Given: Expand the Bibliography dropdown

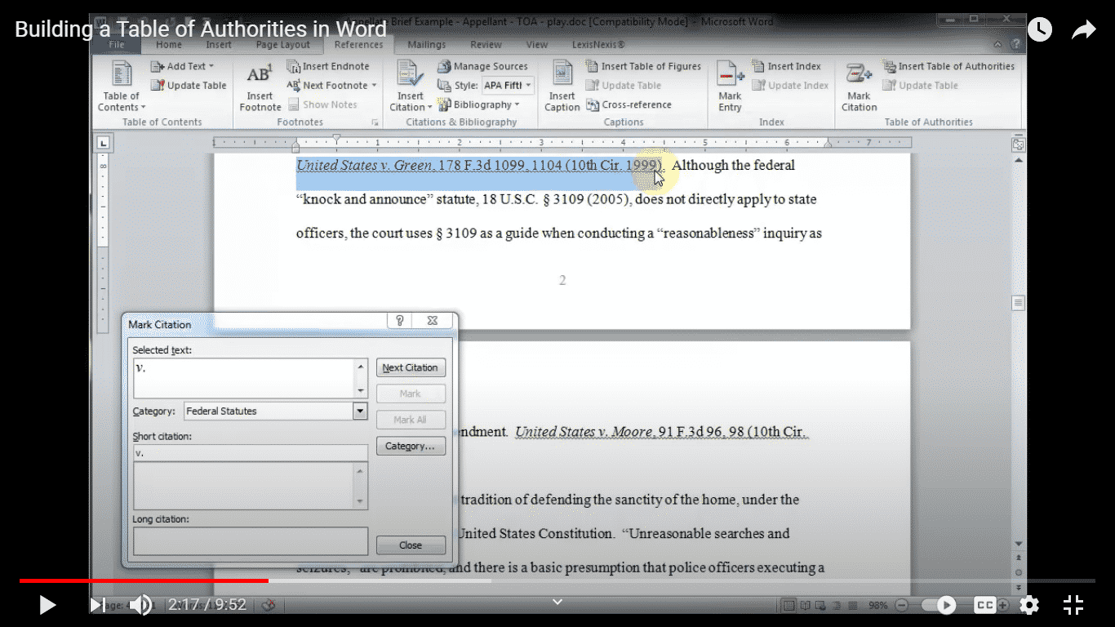Looking at the screenshot, I should [482, 104].
